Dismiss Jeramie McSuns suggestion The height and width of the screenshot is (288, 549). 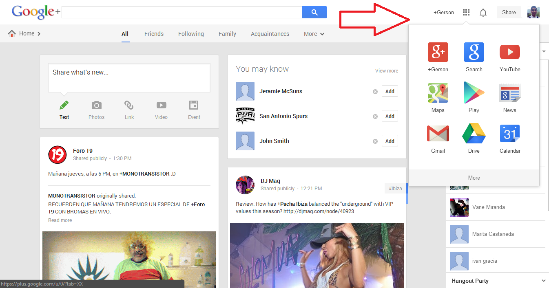[x=375, y=92]
